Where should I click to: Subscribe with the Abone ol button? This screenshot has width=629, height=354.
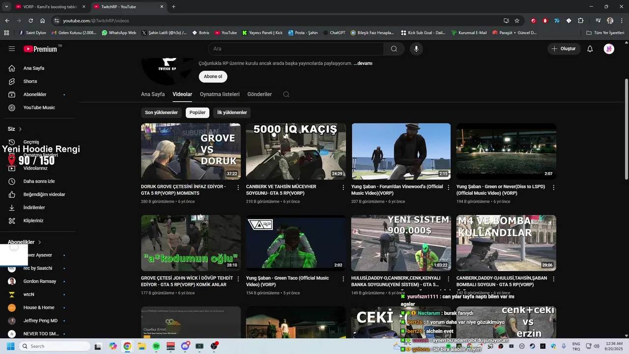213,77
